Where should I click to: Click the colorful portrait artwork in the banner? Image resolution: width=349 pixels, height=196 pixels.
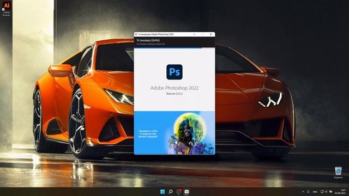tap(190, 134)
